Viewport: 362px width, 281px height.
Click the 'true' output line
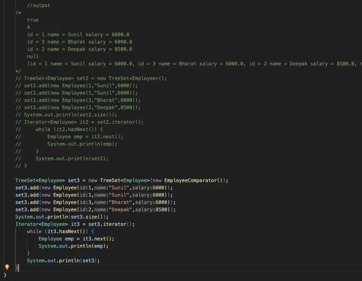click(x=32, y=20)
